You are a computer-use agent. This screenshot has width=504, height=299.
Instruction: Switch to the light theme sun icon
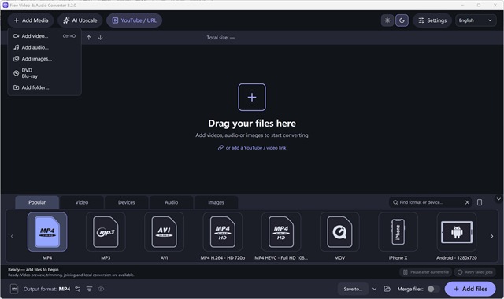(x=387, y=20)
